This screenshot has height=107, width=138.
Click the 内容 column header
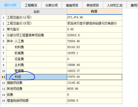click(x=94, y=12)
